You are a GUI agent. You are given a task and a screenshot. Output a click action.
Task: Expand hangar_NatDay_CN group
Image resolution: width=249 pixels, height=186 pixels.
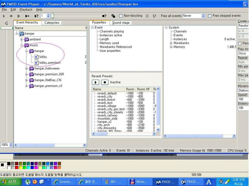pos(26,80)
